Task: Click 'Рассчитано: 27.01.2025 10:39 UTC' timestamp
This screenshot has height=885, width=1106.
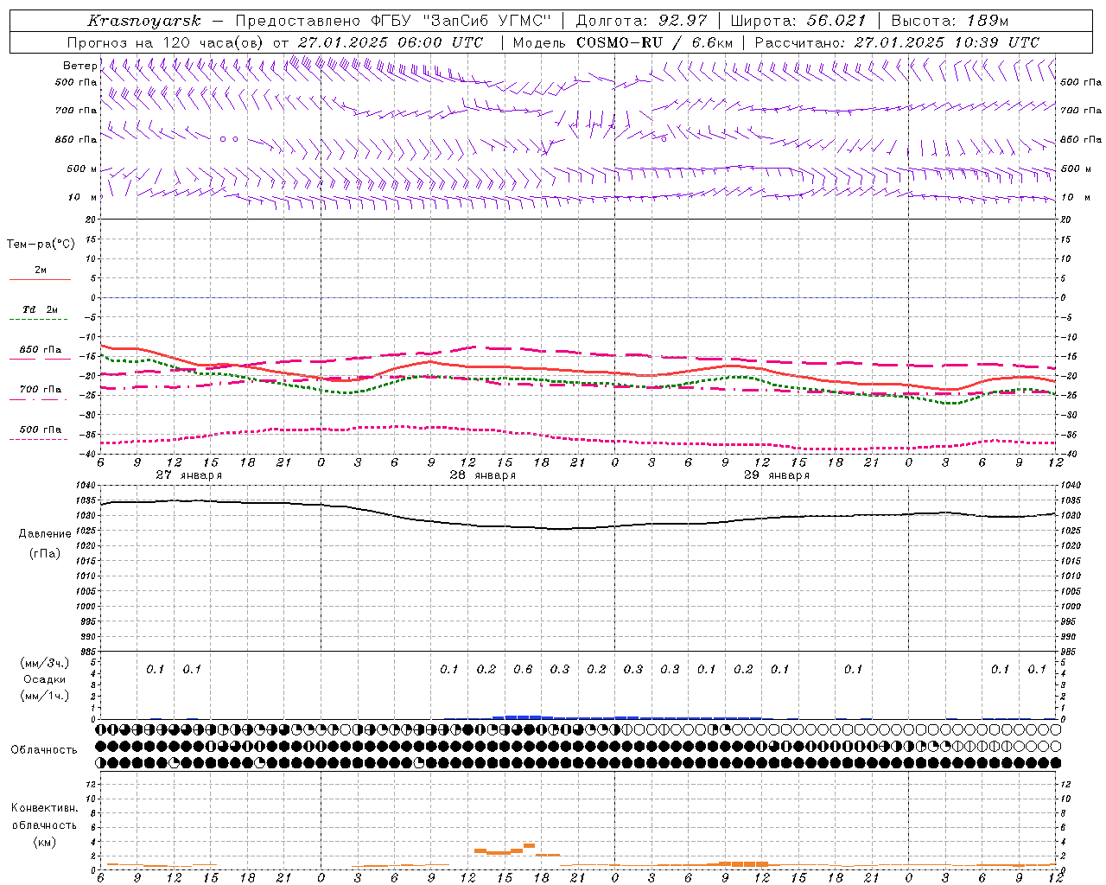Action: 897,42
